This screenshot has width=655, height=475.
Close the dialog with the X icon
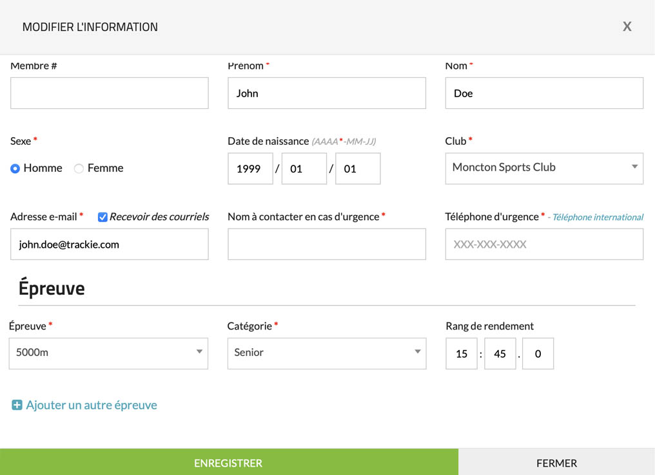click(627, 26)
